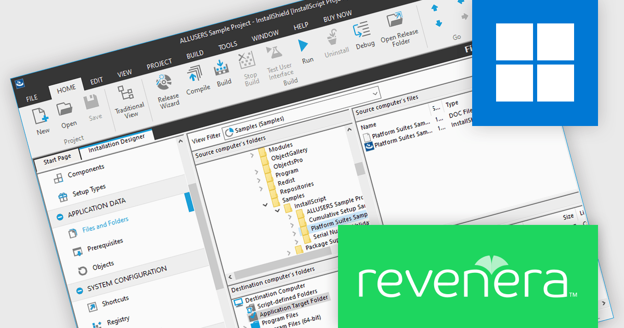The width and height of the screenshot is (624, 328).
Task: Select ALLUSERS Sample Project folder
Action: [335, 205]
